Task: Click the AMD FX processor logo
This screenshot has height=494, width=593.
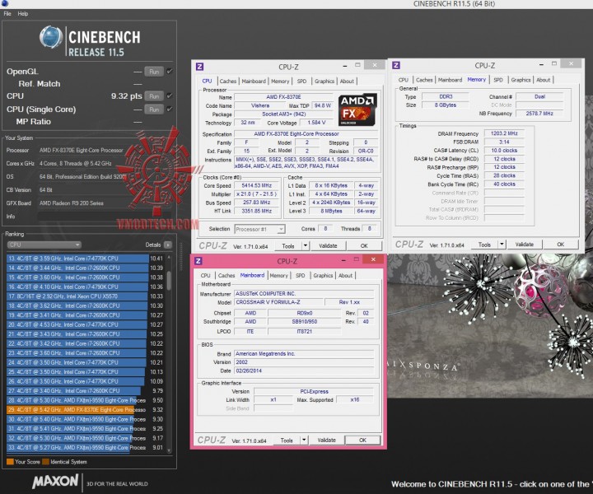Action: [357, 110]
